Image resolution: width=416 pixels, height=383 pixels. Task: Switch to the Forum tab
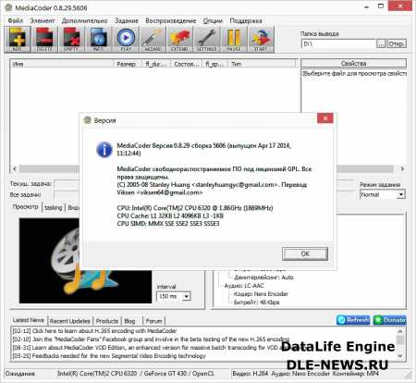153,321
